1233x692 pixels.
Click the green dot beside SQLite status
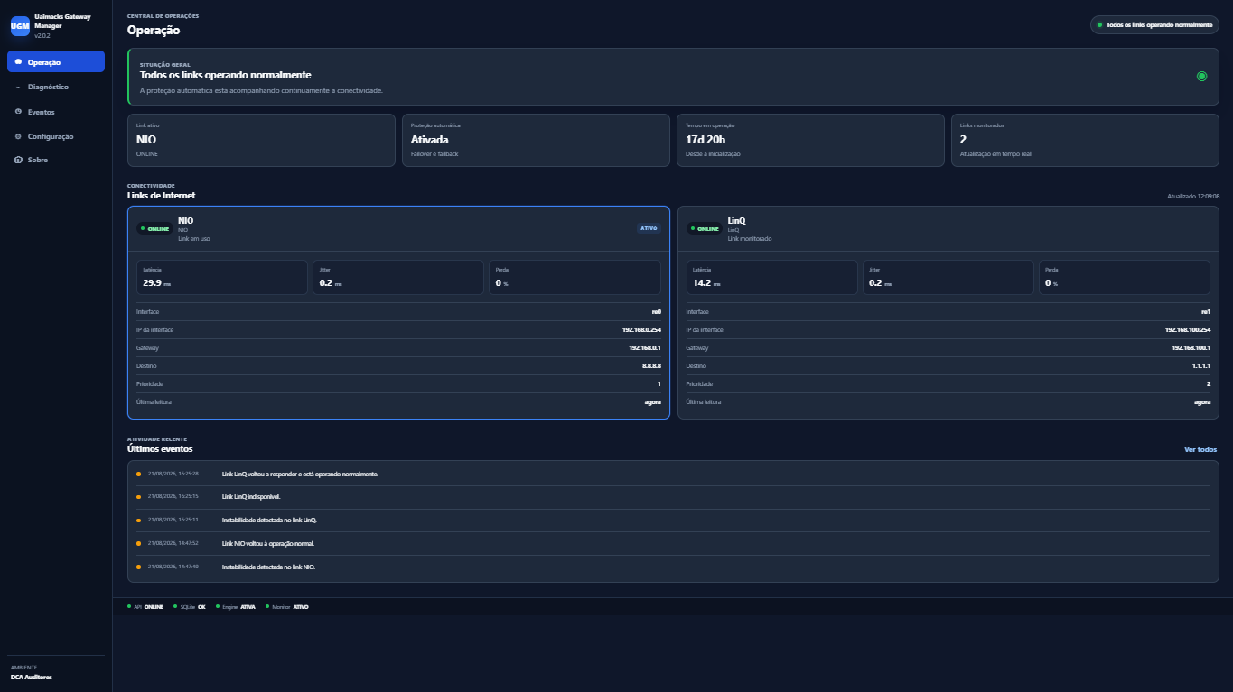(175, 606)
